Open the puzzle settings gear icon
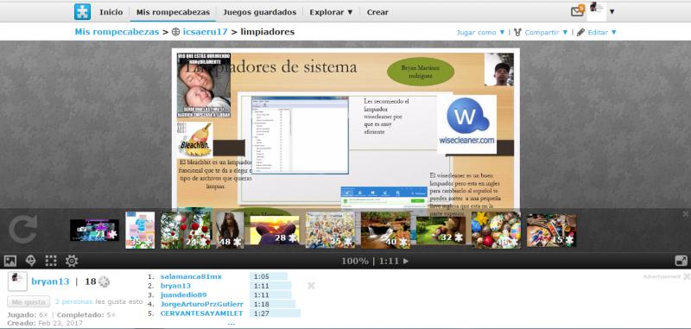The width and height of the screenshot is (691, 329). 72,261
